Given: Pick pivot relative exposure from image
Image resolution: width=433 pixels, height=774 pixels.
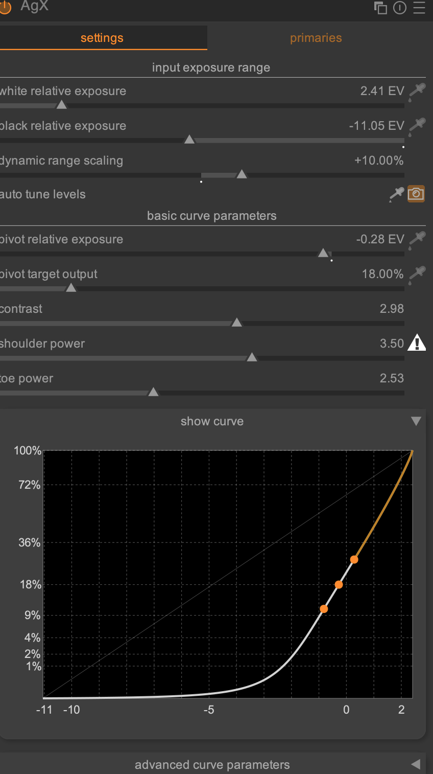Looking at the screenshot, I should [417, 239].
